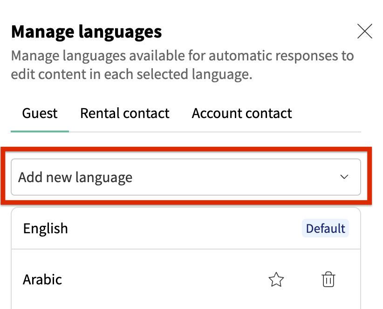Screen dimensions: 383x309
Task: Delete Arabic using the trash icon
Action: [328, 280]
